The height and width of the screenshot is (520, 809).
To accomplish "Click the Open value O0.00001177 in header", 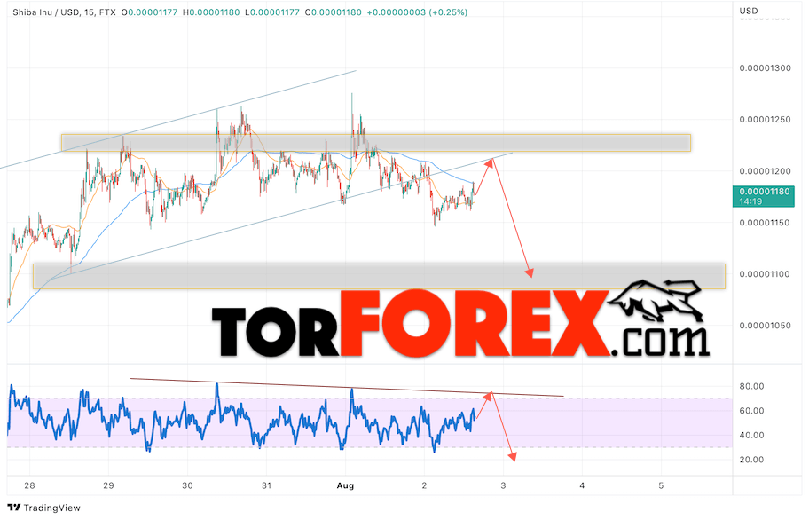I will click(150, 12).
